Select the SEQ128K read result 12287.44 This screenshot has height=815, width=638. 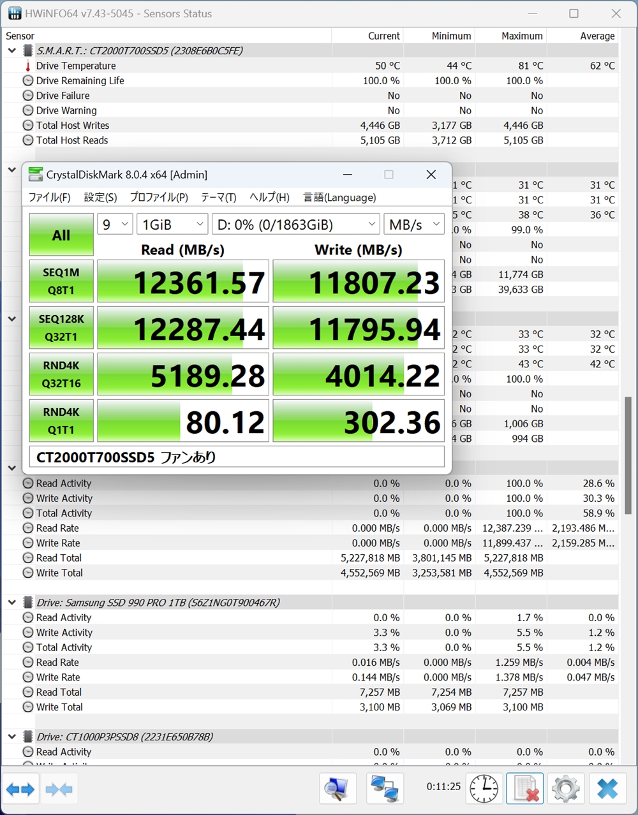tap(183, 328)
